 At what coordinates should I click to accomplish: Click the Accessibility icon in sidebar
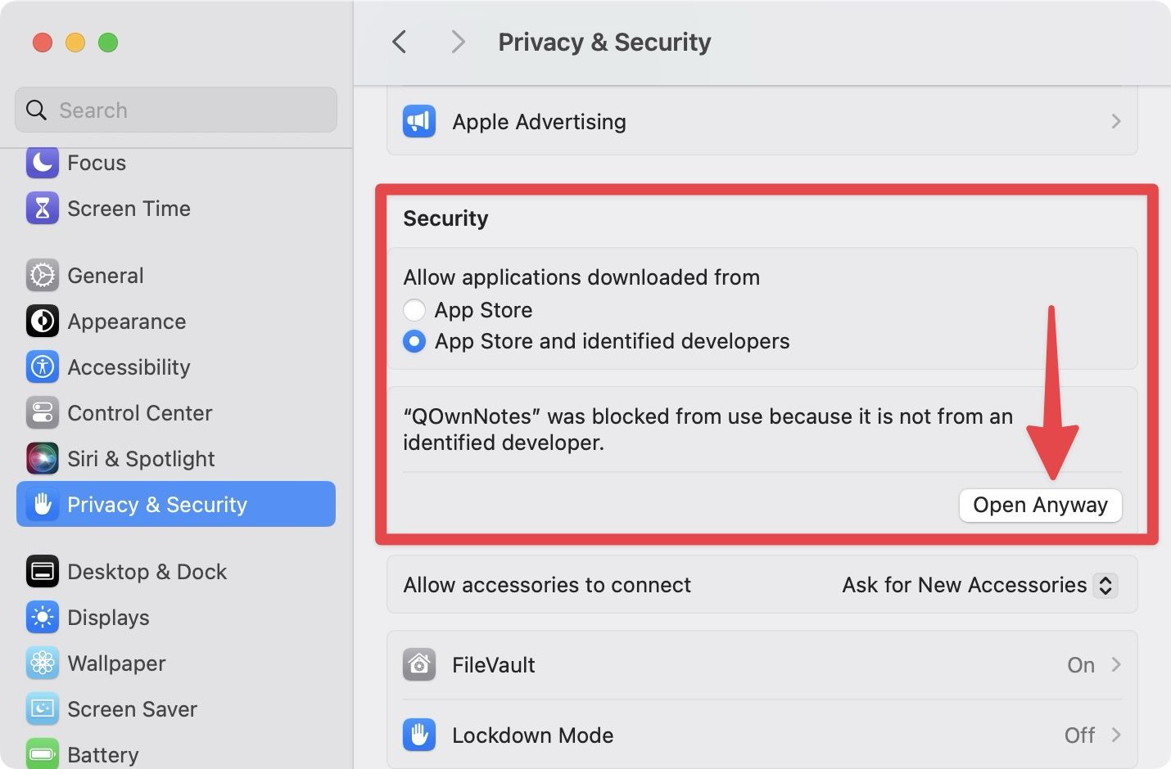pyautogui.click(x=42, y=367)
